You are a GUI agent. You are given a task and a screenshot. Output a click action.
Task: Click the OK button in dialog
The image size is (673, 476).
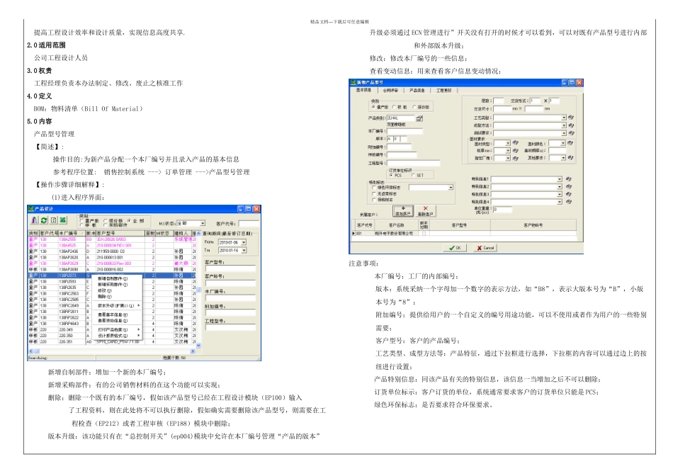click(x=455, y=248)
